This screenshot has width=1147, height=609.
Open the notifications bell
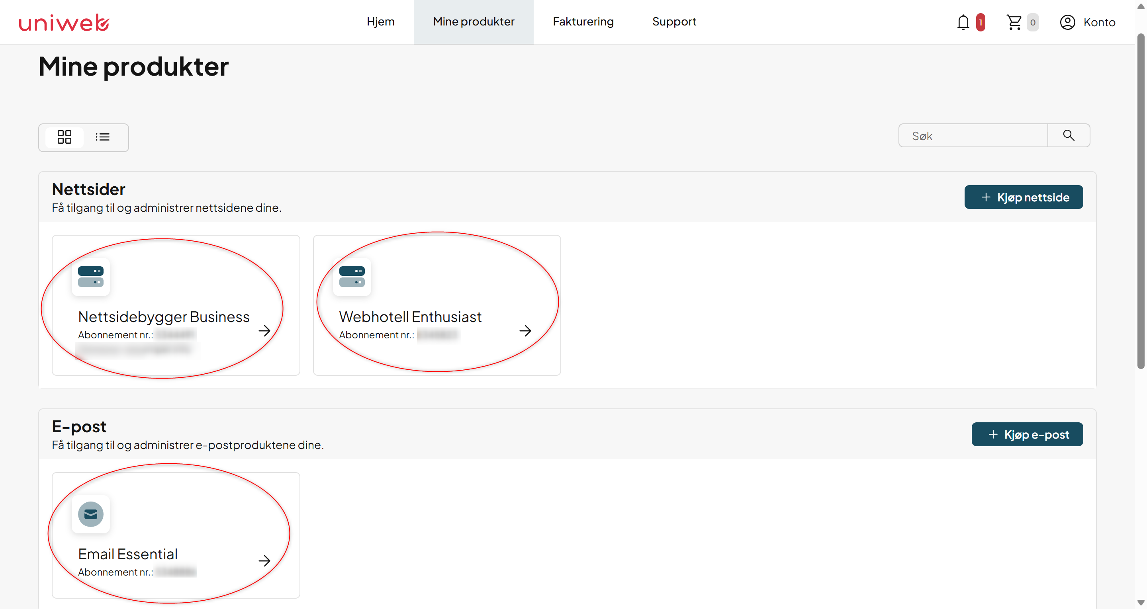pos(963,22)
